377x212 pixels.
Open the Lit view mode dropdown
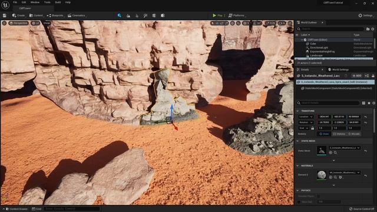coord(35,23)
